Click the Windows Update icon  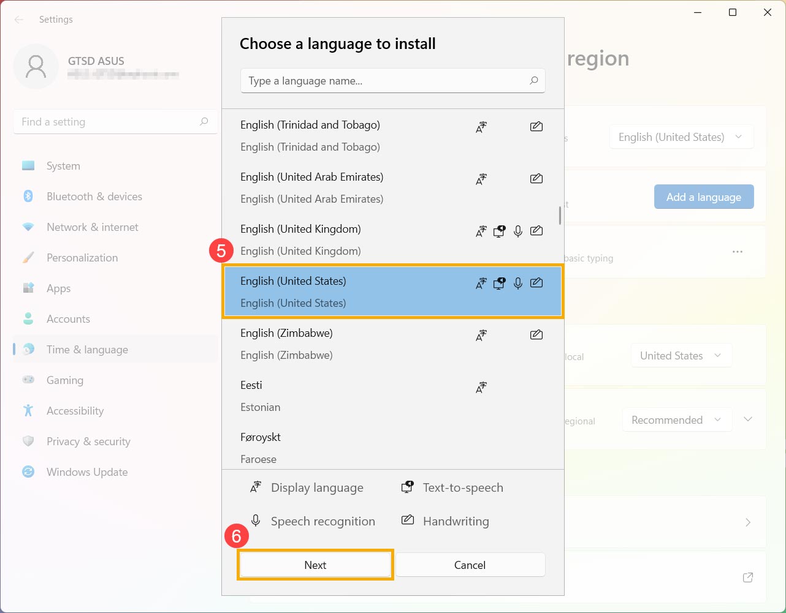coord(28,472)
